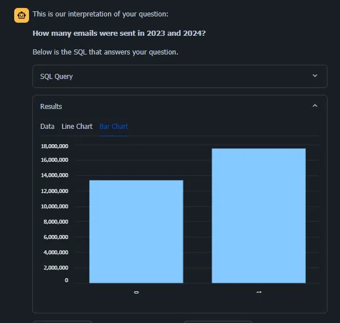Click the bold emails sent question heading
340x323 pixels.
[x=119, y=33]
